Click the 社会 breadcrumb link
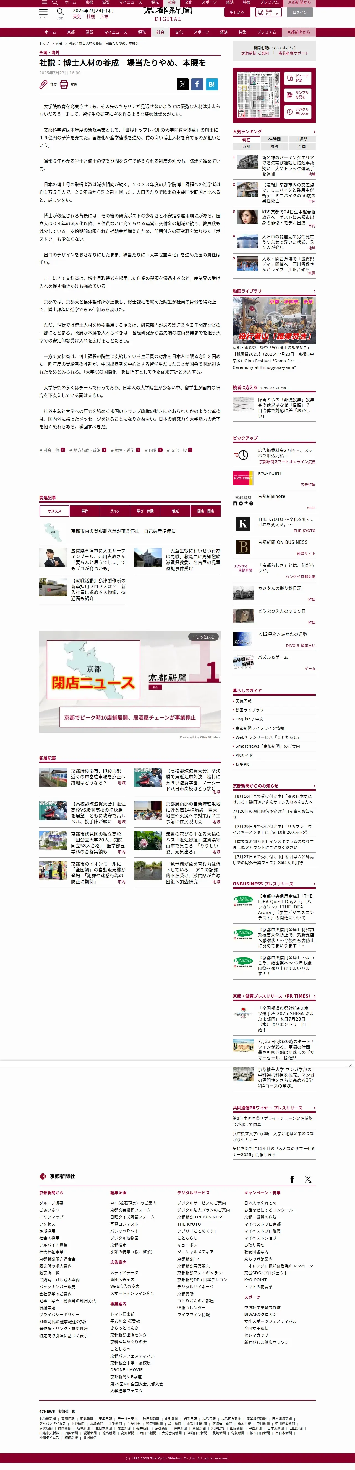The image size is (355, 1470). point(59,43)
